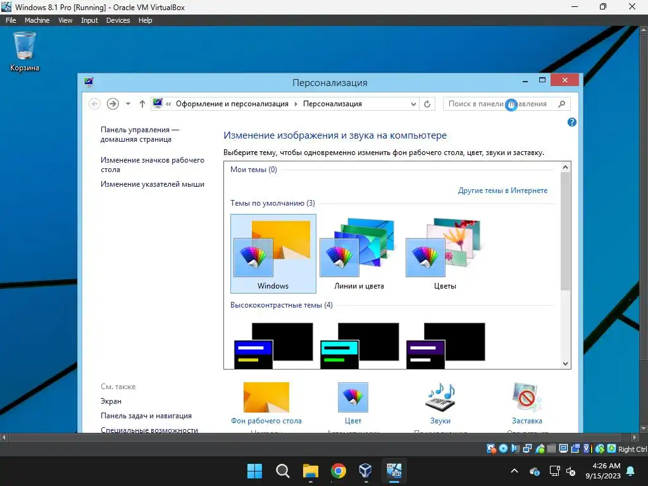Click the Forward navigation arrow
This screenshot has width=648, height=486.
point(113,104)
